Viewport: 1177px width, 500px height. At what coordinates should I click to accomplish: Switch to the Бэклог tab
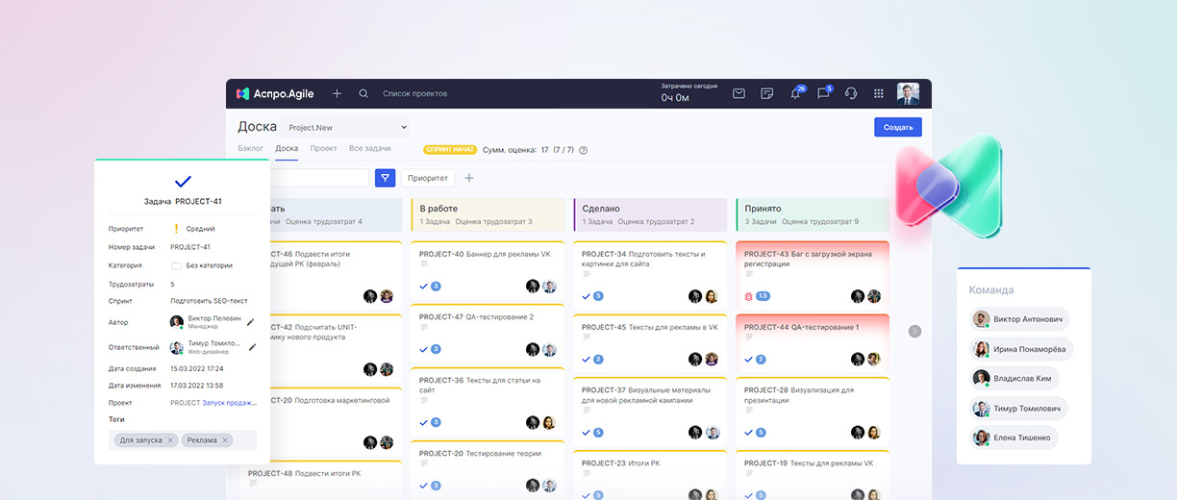point(250,149)
